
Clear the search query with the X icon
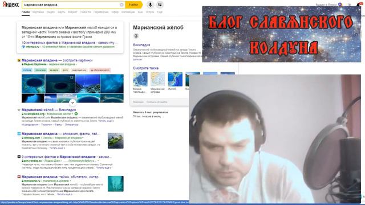[121, 5]
